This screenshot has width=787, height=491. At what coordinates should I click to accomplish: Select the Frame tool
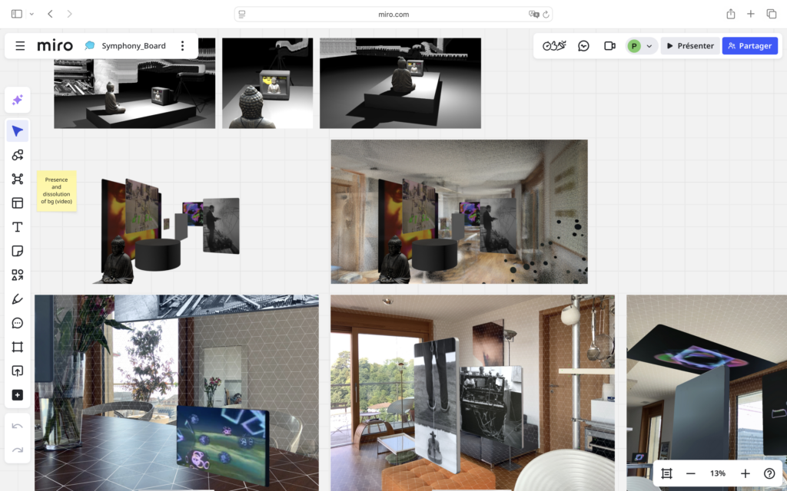17,347
